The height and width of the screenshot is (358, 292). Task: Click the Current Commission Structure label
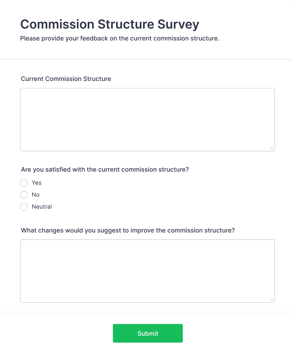click(x=66, y=79)
